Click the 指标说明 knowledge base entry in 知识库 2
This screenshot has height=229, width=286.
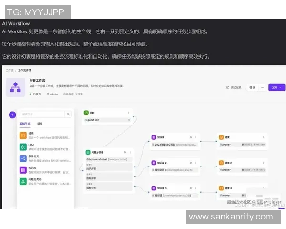pyautogui.click(x=174, y=170)
